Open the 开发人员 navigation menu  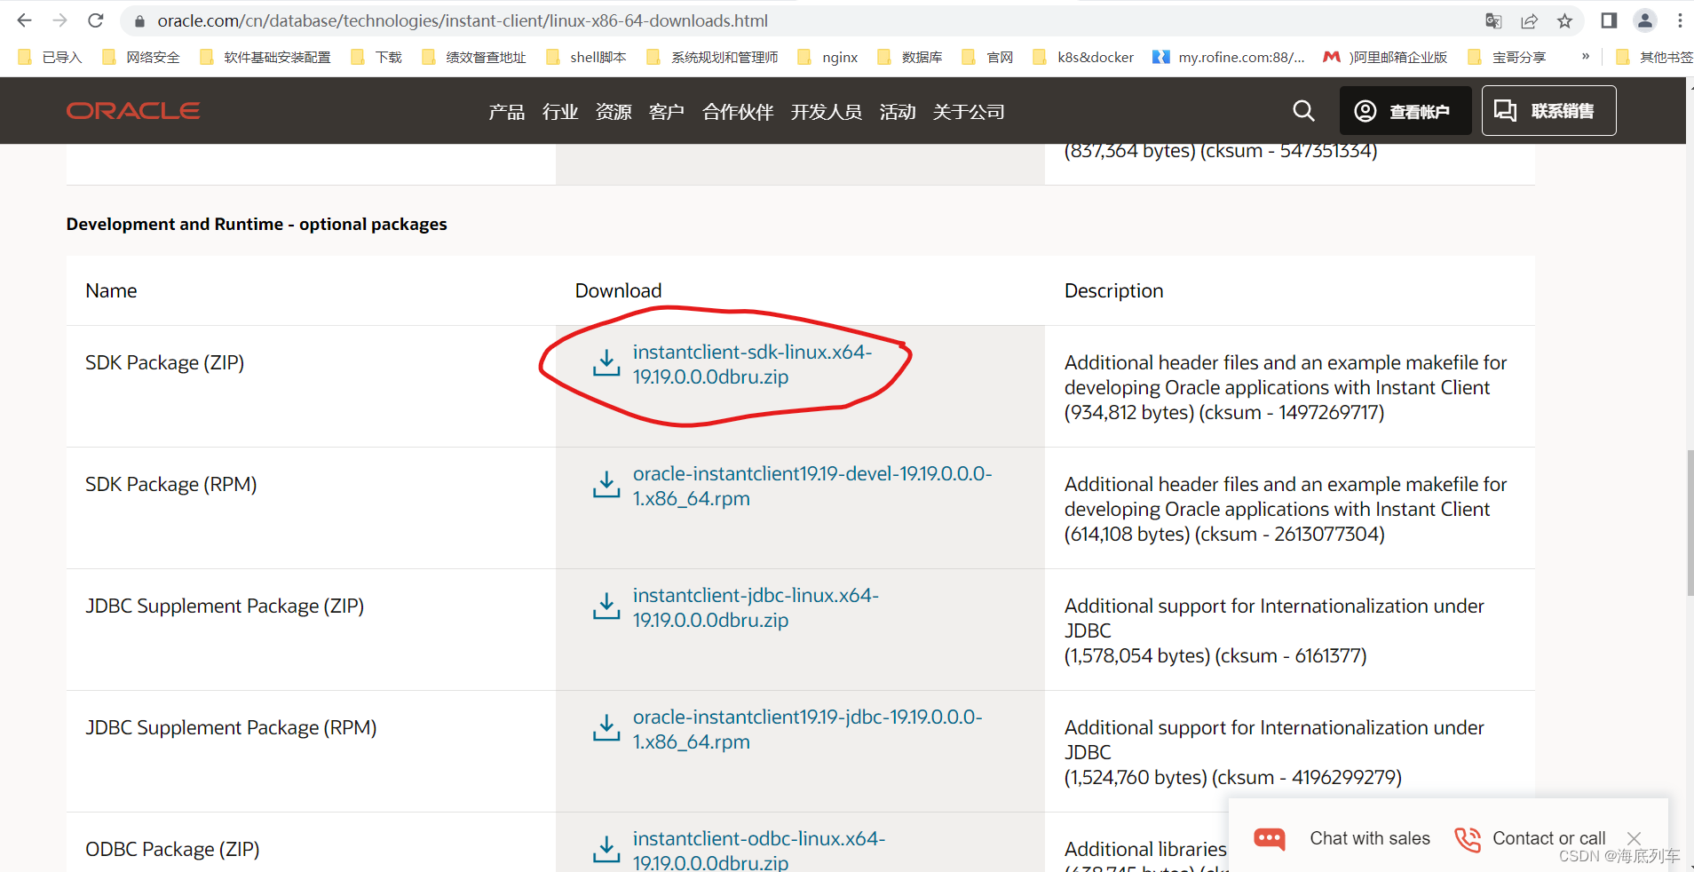point(827,112)
